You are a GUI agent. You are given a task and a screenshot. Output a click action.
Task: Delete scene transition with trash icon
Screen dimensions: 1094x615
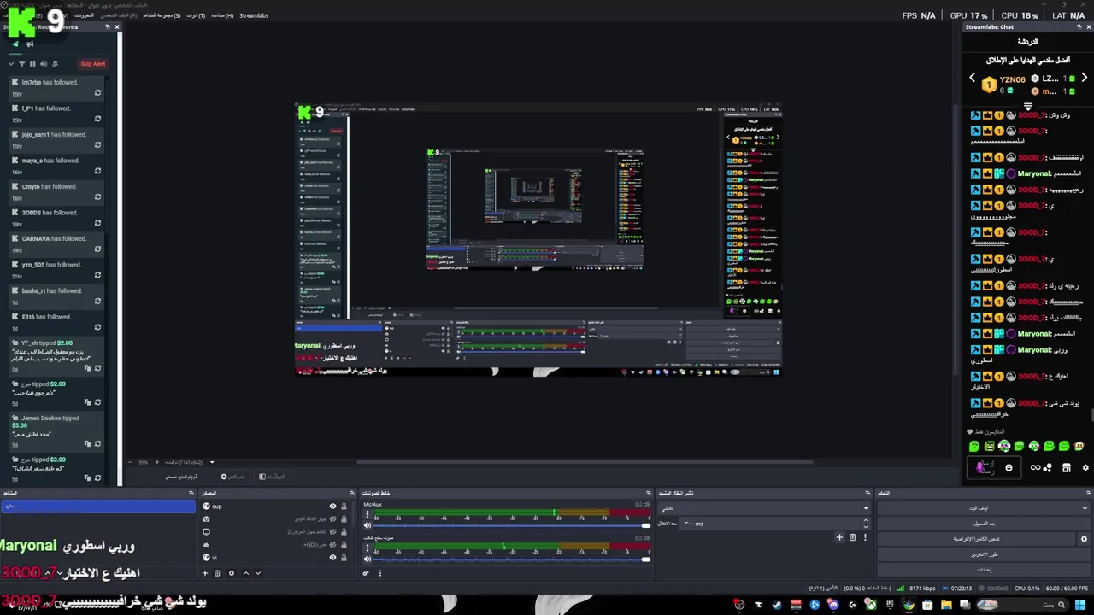point(852,537)
